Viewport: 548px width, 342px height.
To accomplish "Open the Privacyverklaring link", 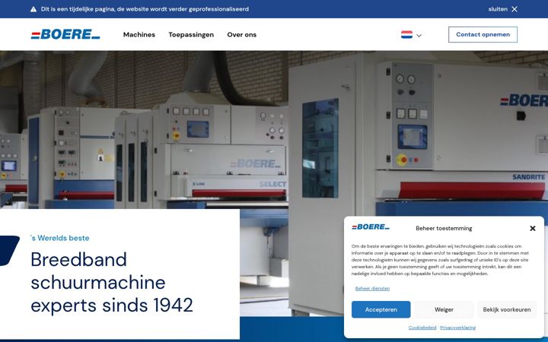I will pos(458,328).
